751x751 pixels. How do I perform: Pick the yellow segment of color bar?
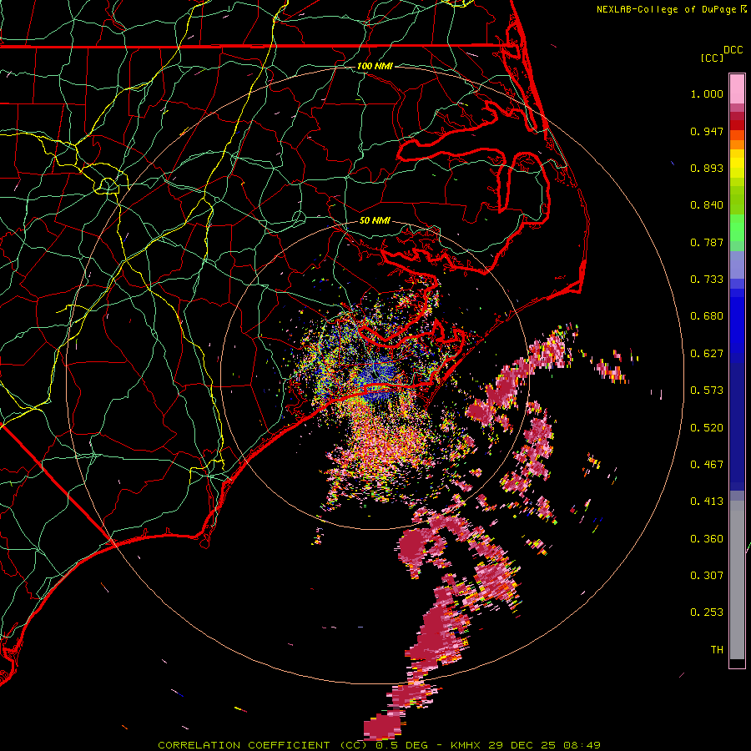click(737, 164)
